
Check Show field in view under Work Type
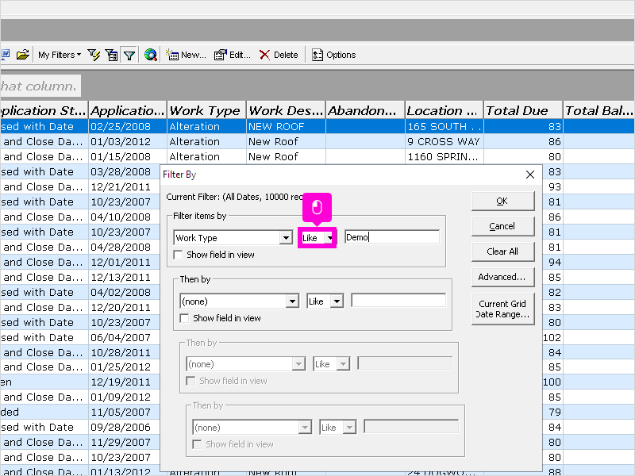(178, 255)
